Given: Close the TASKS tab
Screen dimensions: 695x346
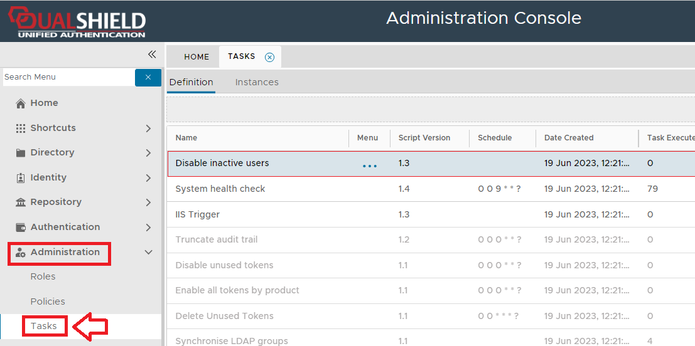Looking at the screenshot, I should tap(269, 57).
